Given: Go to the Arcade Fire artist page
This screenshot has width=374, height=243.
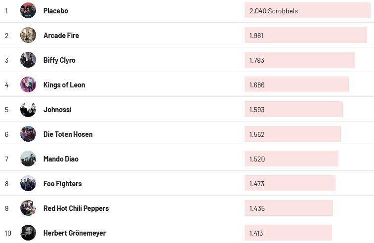Looking at the screenshot, I should tap(61, 36).
